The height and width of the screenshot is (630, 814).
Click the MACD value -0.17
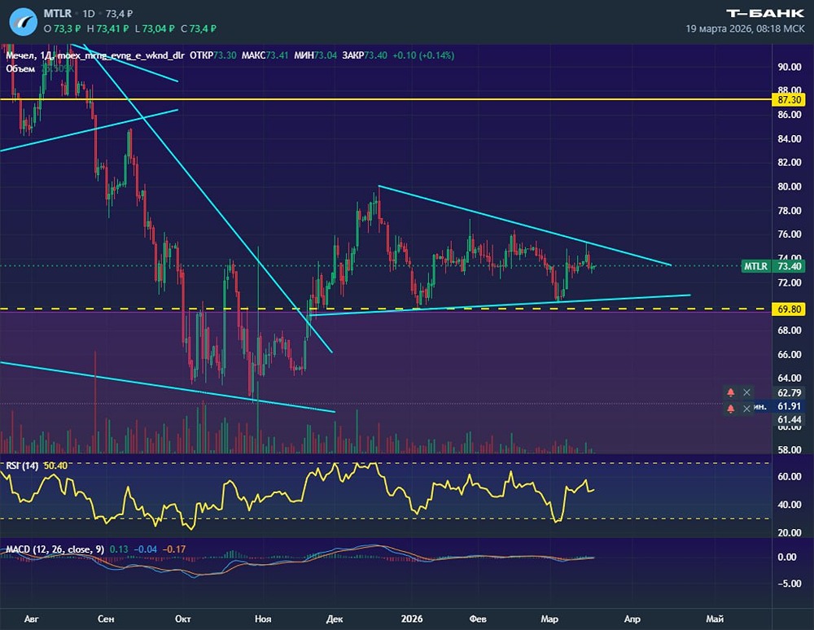coord(174,549)
